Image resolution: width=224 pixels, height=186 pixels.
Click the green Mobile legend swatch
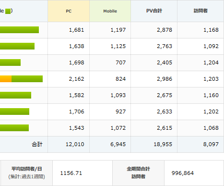click(x=8, y=11)
